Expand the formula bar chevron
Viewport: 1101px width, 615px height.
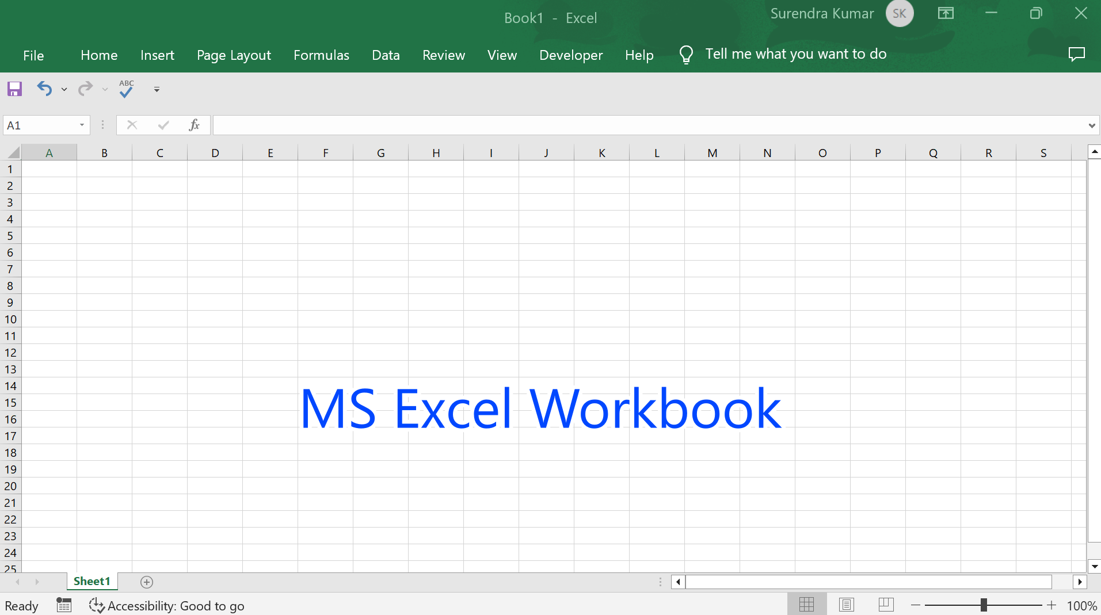[1091, 125]
